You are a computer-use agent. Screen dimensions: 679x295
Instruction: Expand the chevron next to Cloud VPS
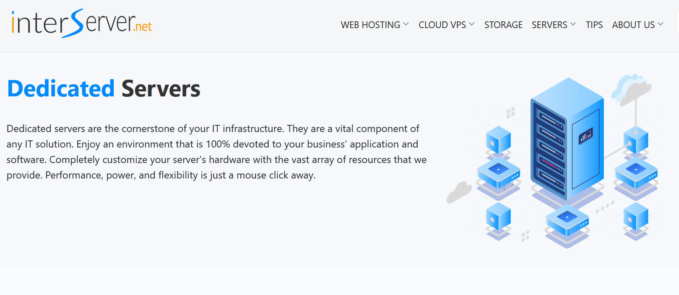[472, 24]
